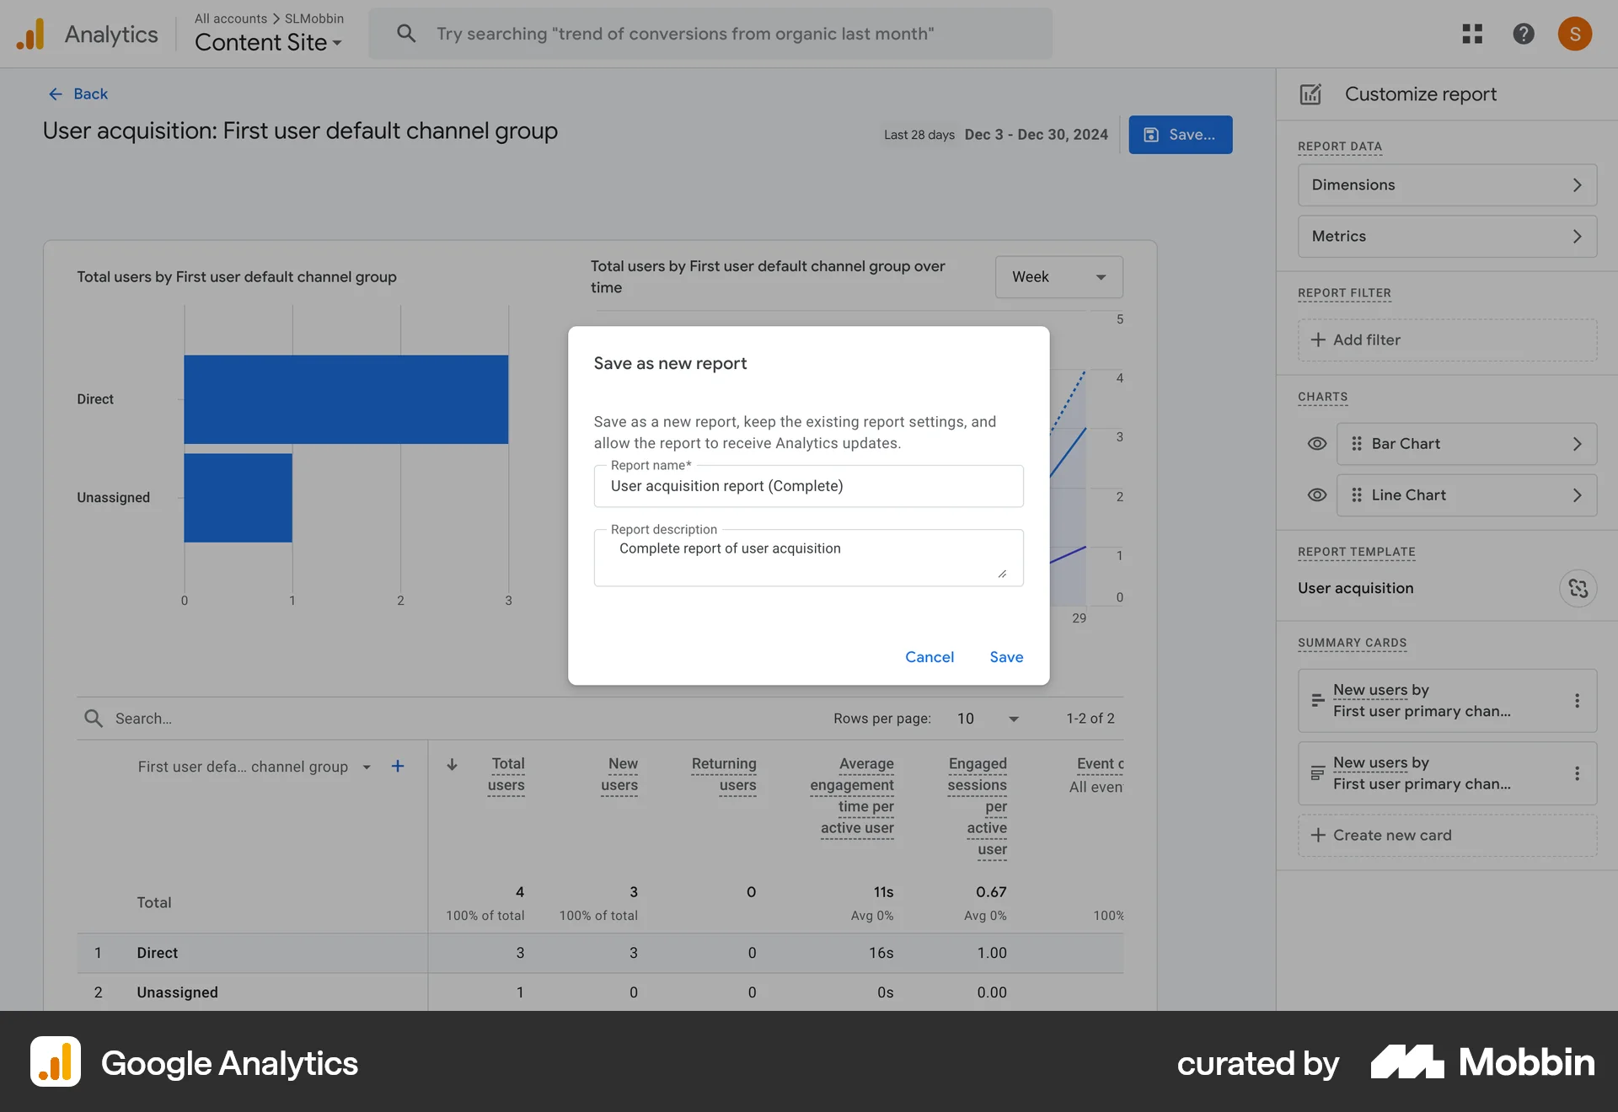
Task: Click the Google Analytics logo
Action: (x=30, y=34)
